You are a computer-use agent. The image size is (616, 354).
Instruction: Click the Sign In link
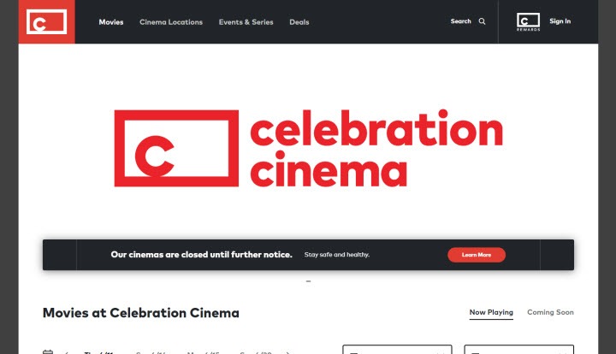[x=560, y=21]
